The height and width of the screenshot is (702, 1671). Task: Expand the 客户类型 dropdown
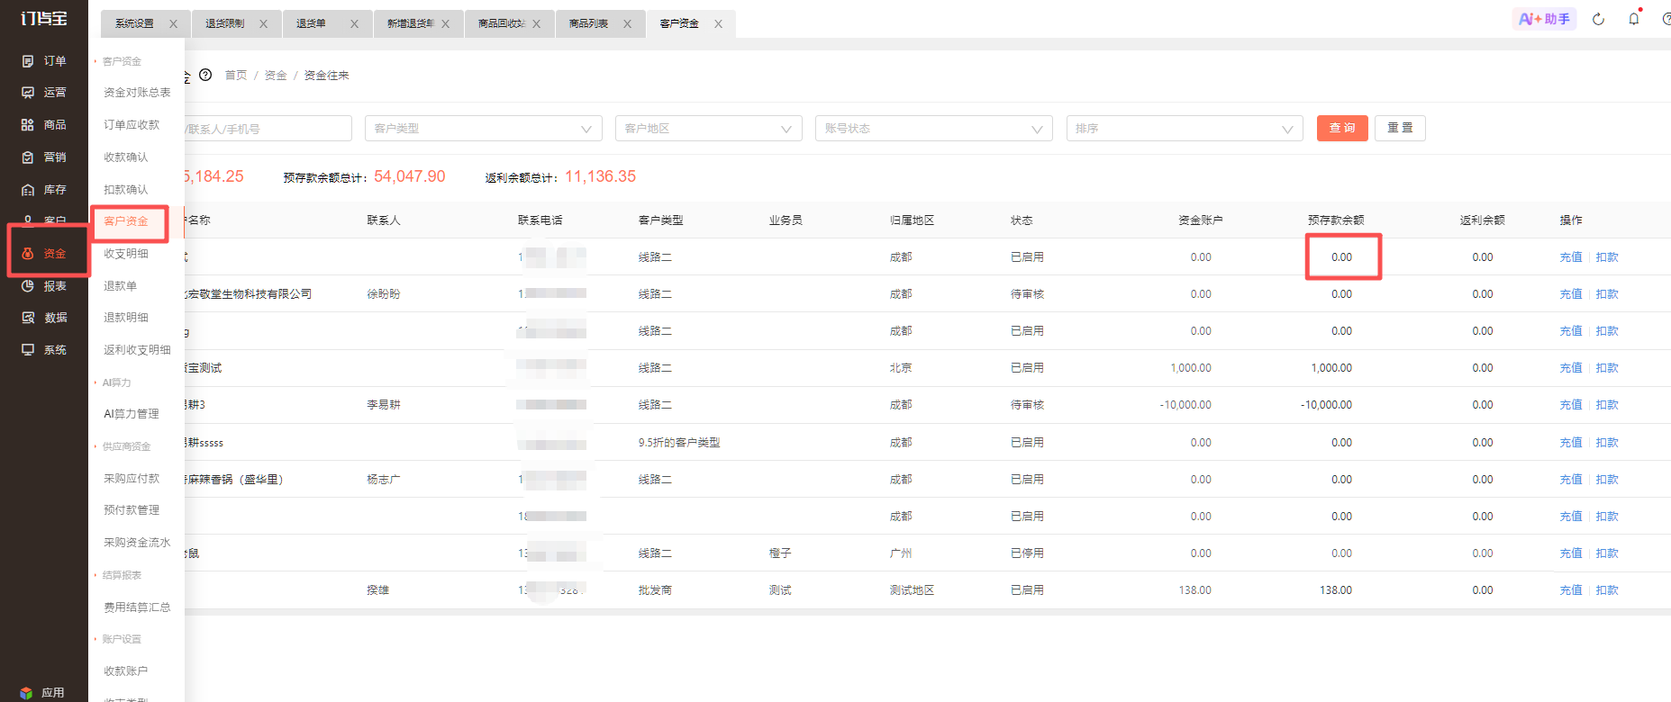(x=484, y=129)
